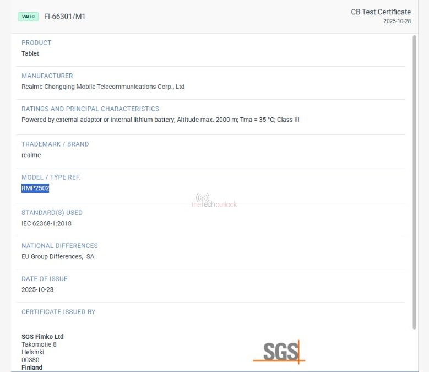The width and height of the screenshot is (429, 372).
Task: Click the SGS logo
Action: coord(279,352)
